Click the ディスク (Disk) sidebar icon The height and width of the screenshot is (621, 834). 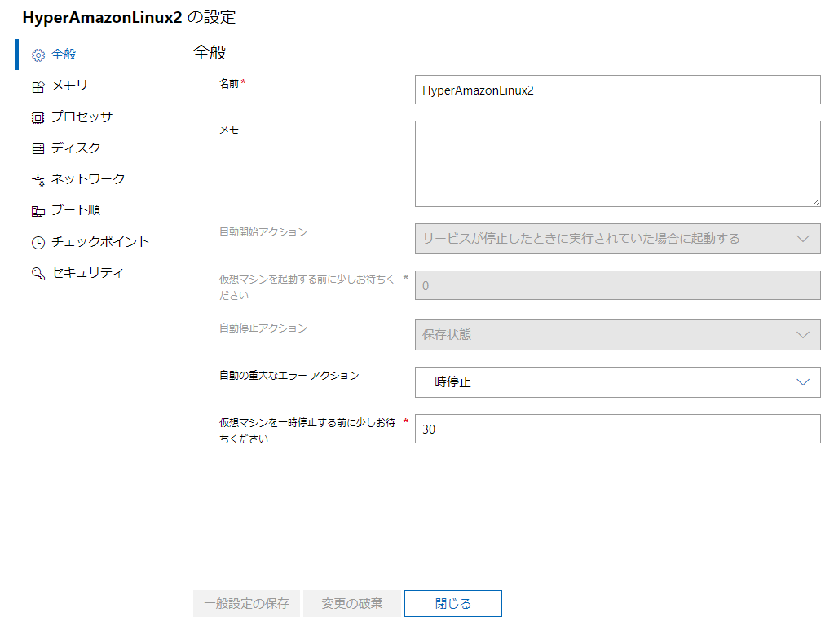pyautogui.click(x=38, y=148)
